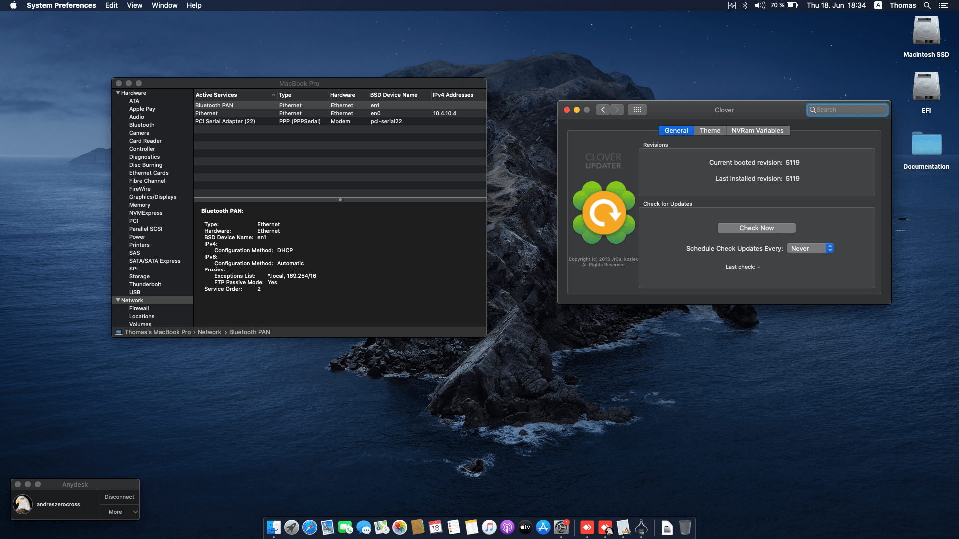Click the Bluetooth status icon in menu bar
The height and width of the screenshot is (539, 959).
pos(745,5)
